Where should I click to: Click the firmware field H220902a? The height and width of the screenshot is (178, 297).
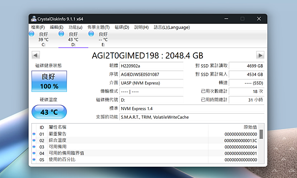(151, 66)
